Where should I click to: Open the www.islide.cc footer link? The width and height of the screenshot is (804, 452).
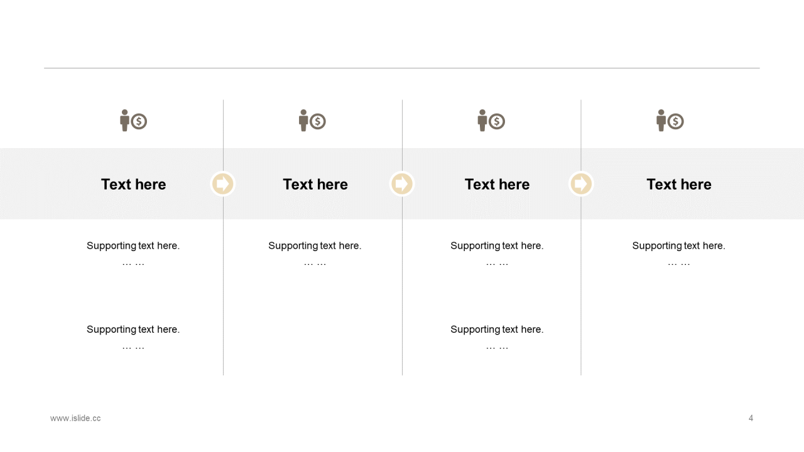coord(75,418)
